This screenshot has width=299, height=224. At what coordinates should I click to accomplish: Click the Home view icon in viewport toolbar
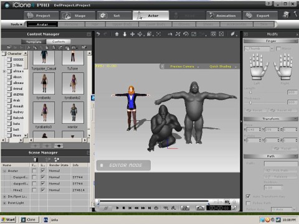pos(116,34)
